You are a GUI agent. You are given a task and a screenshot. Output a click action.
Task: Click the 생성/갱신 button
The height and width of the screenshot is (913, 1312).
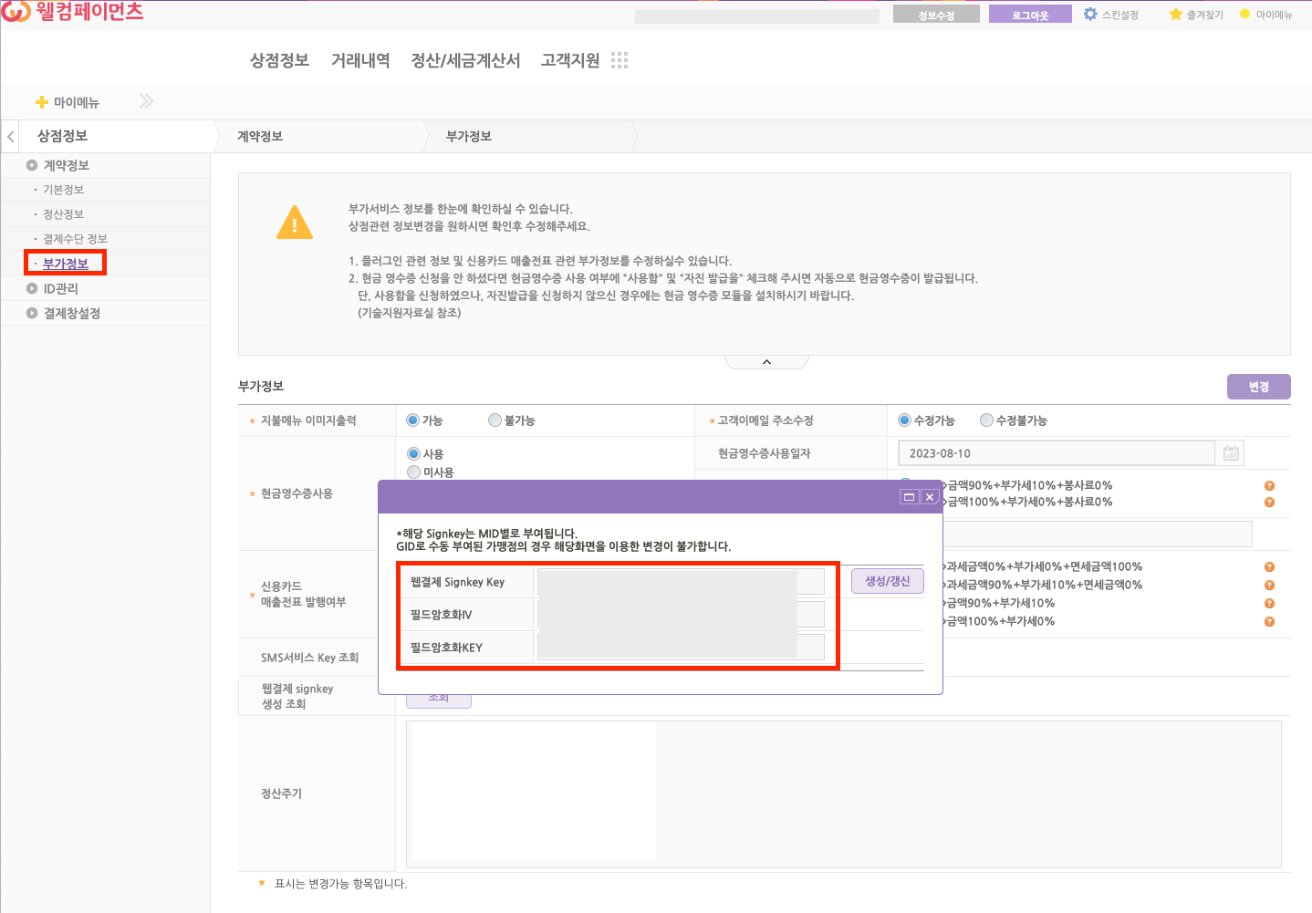(x=887, y=581)
